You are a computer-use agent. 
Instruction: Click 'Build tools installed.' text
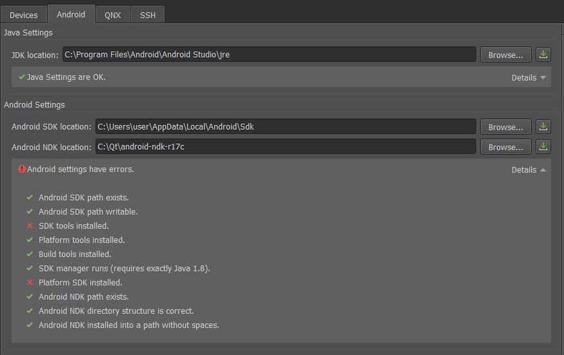point(75,254)
